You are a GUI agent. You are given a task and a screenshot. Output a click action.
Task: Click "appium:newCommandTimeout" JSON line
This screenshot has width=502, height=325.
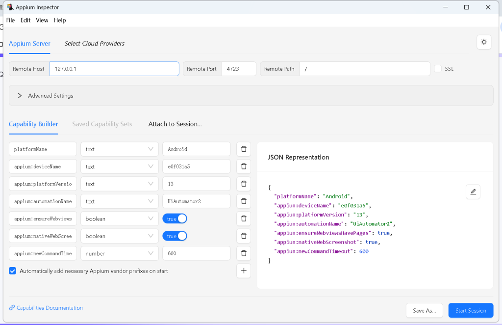click(x=321, y=251)
